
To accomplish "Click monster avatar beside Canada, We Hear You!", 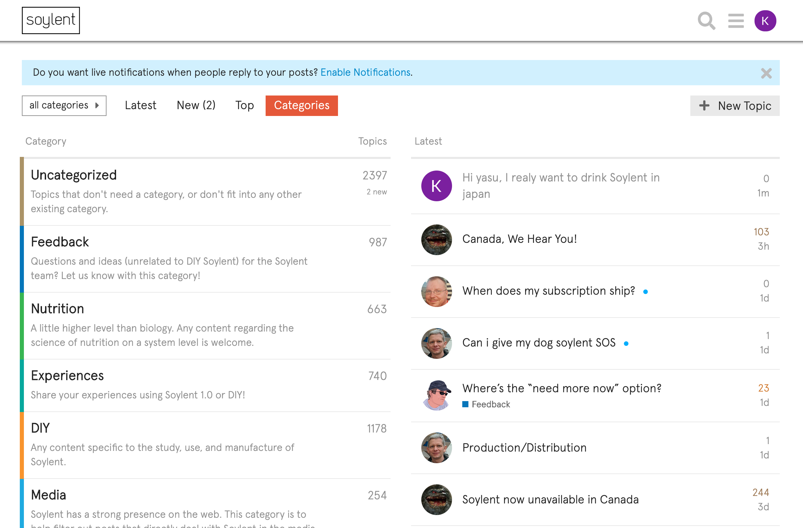I will (x=436, y=239).
